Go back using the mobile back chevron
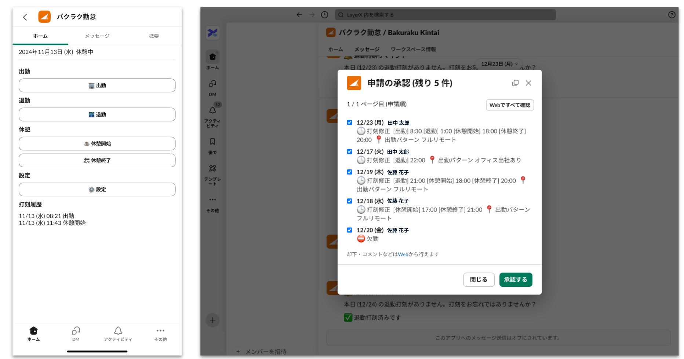This screenshot has width=684, height=359. tap(25, 17)
